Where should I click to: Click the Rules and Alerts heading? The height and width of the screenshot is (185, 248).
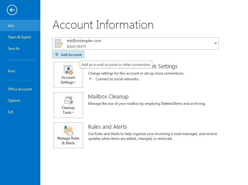(x=107, y=127)
